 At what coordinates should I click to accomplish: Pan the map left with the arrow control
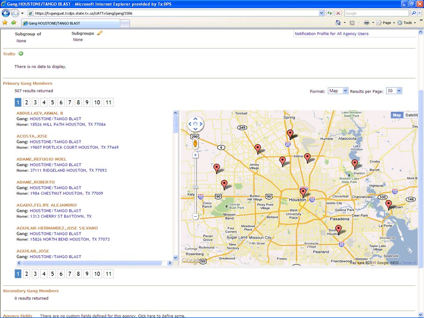(190, 124)
